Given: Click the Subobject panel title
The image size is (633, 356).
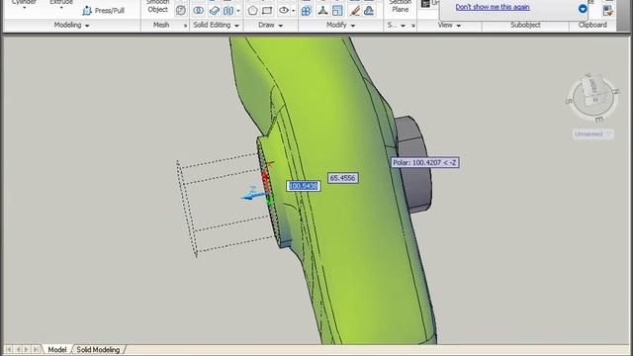Looking at the screenshot, I should pos(525,25).
